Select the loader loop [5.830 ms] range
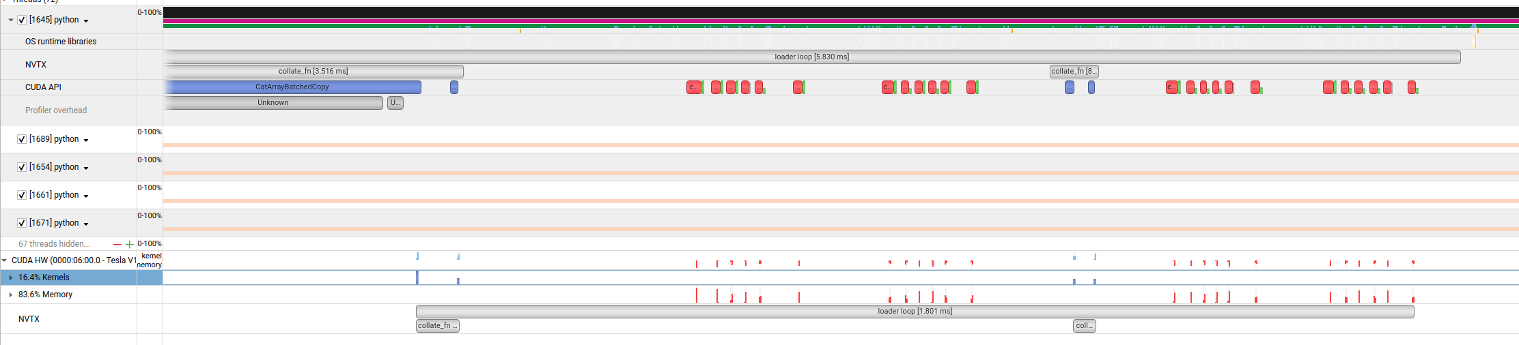Screen dimensions: 1519x345 (811, 57)
